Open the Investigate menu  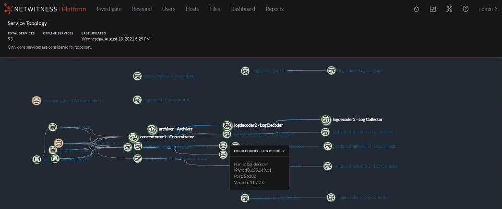tap(109, 9)
